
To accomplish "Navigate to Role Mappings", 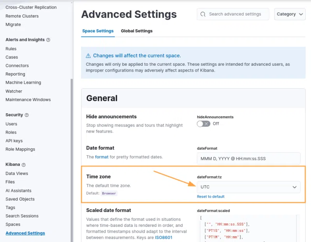I will tap(20, 149).
